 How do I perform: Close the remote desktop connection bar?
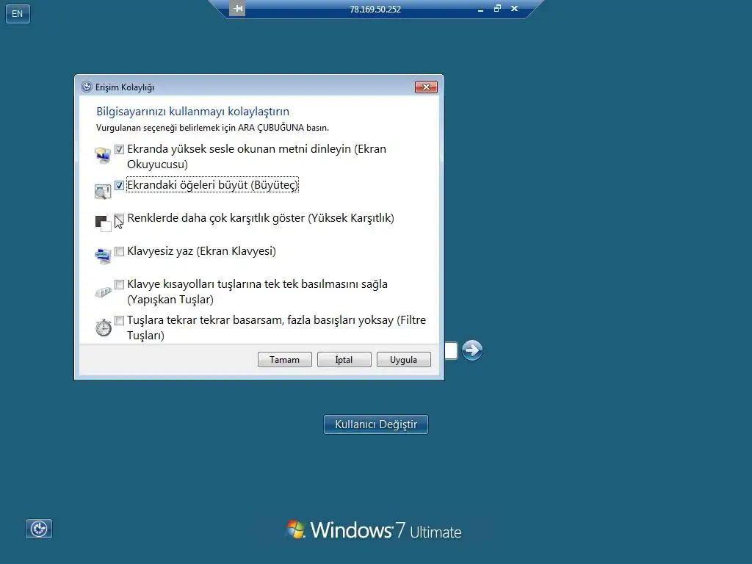[x=514, y=8]
